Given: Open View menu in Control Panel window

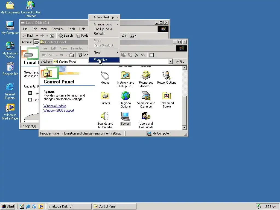Looking at the screenshot, I should point(63,48).
